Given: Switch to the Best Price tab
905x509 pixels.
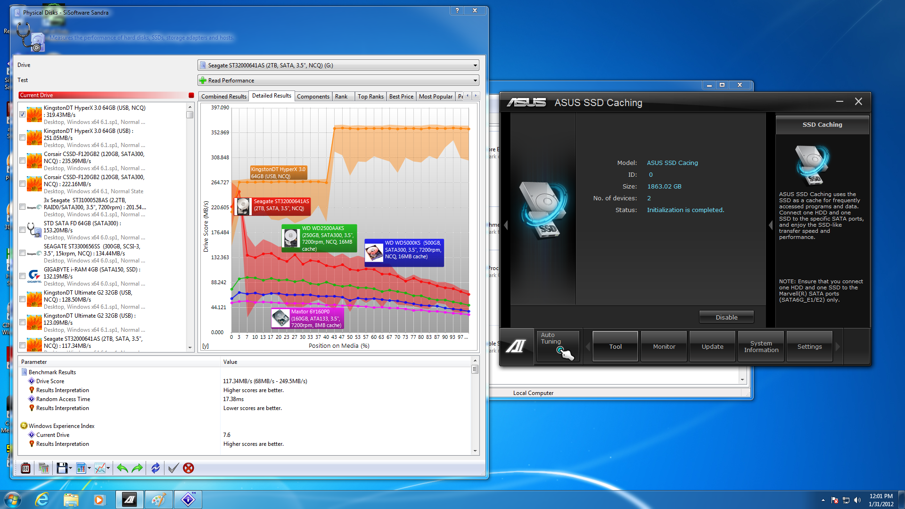Looking at the screenshot, I should click(x=401, y=97).
